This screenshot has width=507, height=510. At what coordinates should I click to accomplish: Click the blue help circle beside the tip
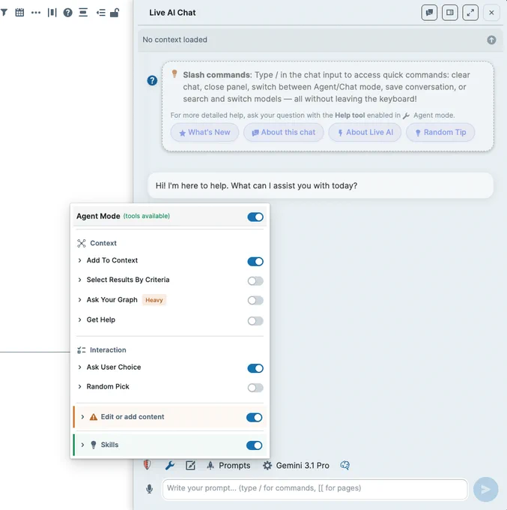(152, 80)
